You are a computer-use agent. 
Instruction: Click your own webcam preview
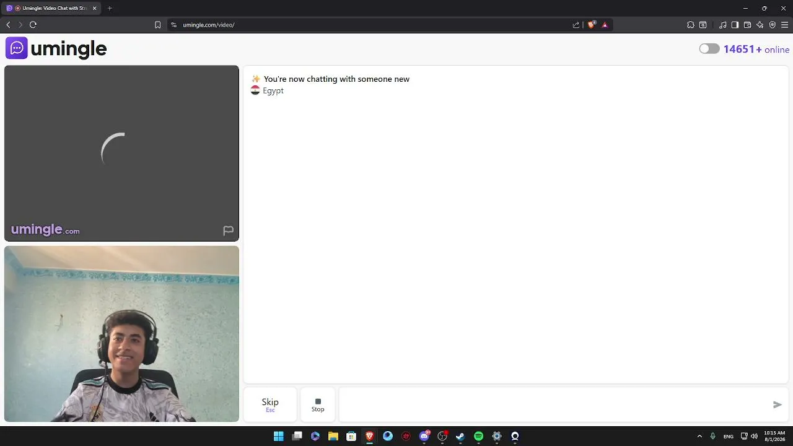121,334
